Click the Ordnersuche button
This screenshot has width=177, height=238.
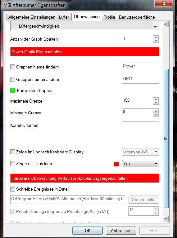(144, 200)
